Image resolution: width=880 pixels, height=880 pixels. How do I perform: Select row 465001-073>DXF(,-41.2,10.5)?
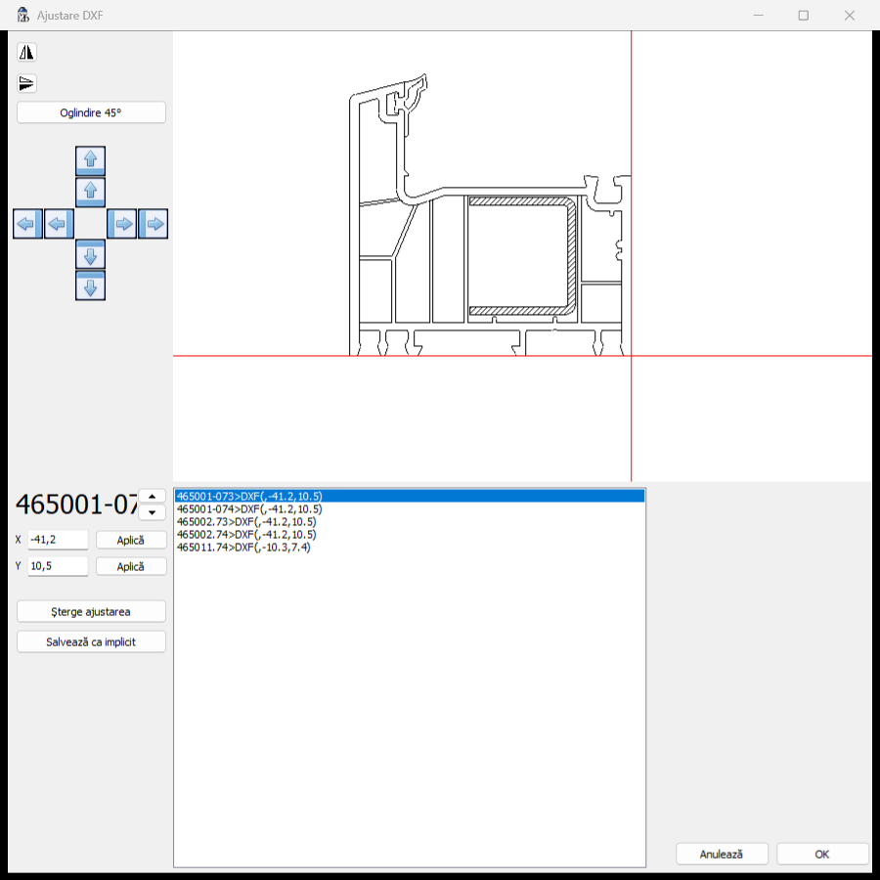click(410, 496)
